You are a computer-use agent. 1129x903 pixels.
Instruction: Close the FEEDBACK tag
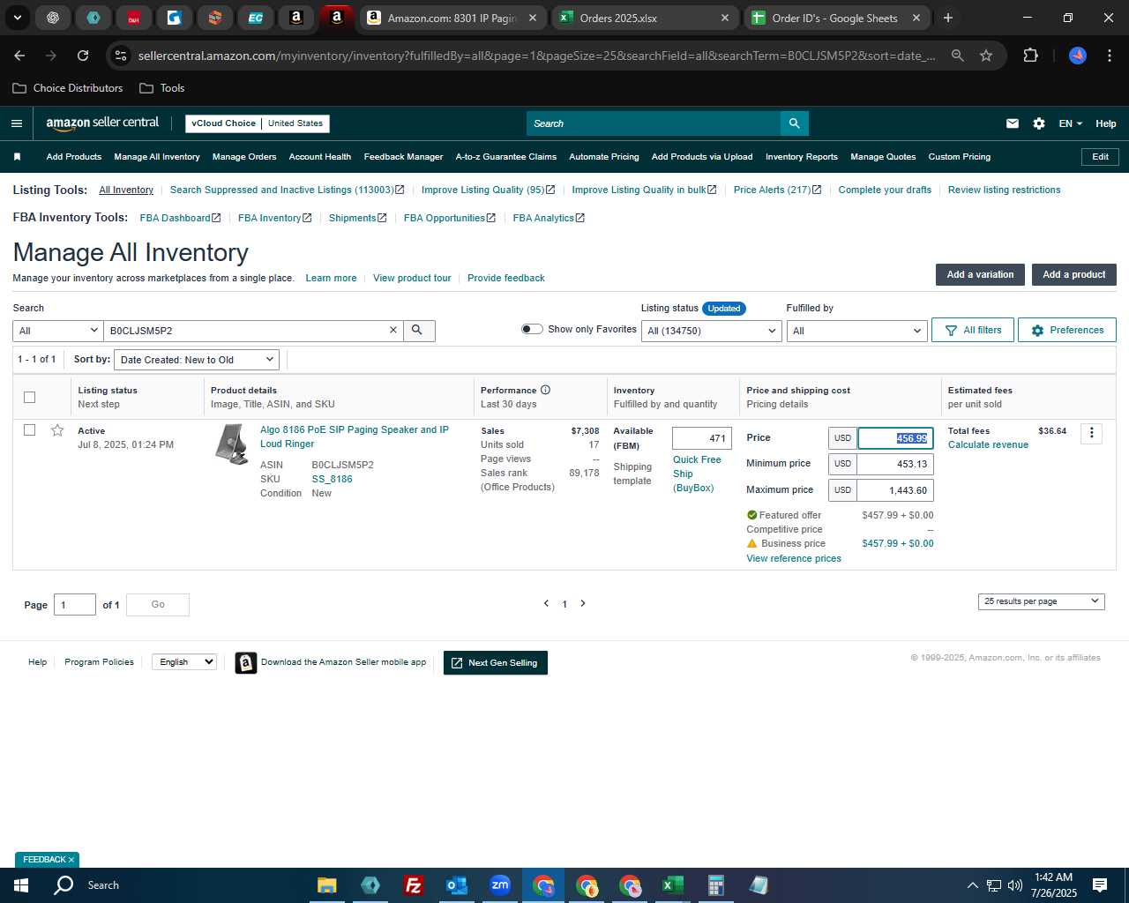click(71, 860)
